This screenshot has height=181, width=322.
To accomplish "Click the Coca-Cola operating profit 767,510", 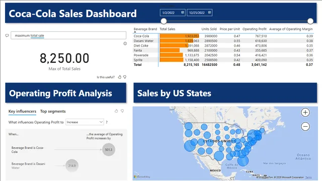I will tap(261, 36).
